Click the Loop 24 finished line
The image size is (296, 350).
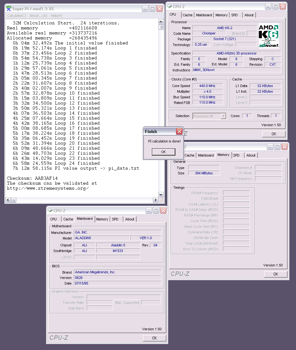pos(56,163)
